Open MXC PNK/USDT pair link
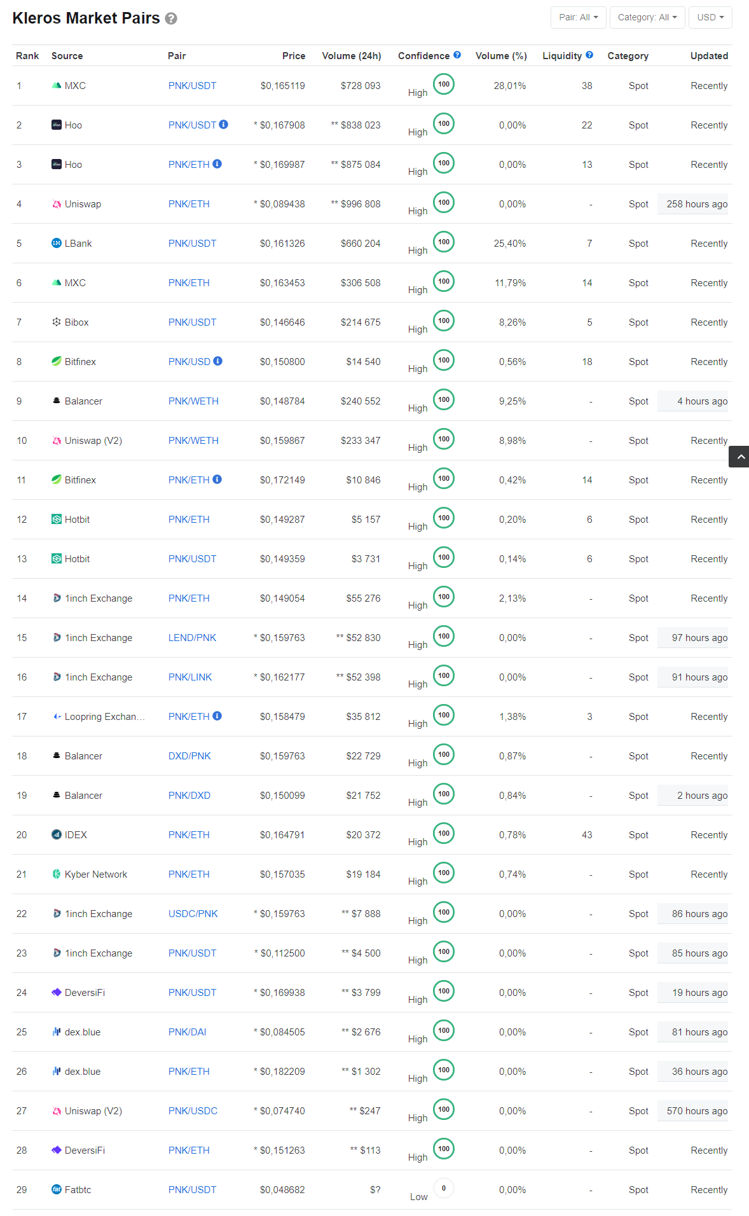This screenshot has width=749, height=1216. click(x=192, y=86)
